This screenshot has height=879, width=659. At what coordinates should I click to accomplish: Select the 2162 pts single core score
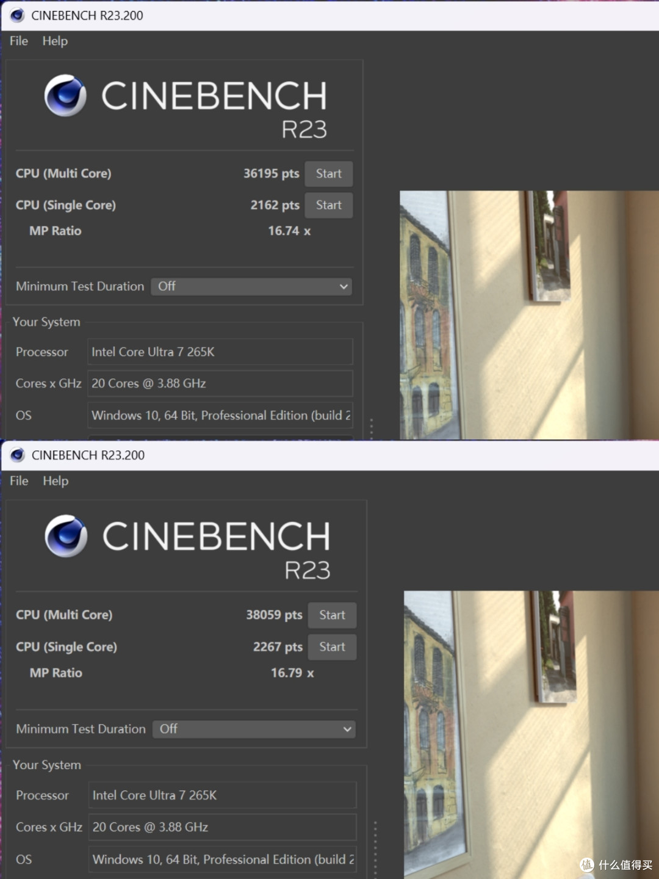coord(275,205)
